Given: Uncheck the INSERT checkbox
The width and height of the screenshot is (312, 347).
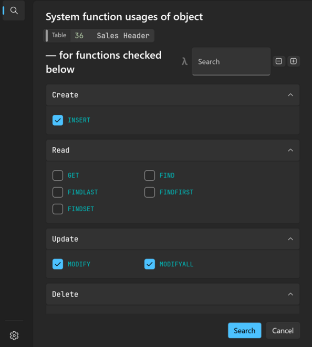Looking at the screenshot, I should (x=58, y=120).
